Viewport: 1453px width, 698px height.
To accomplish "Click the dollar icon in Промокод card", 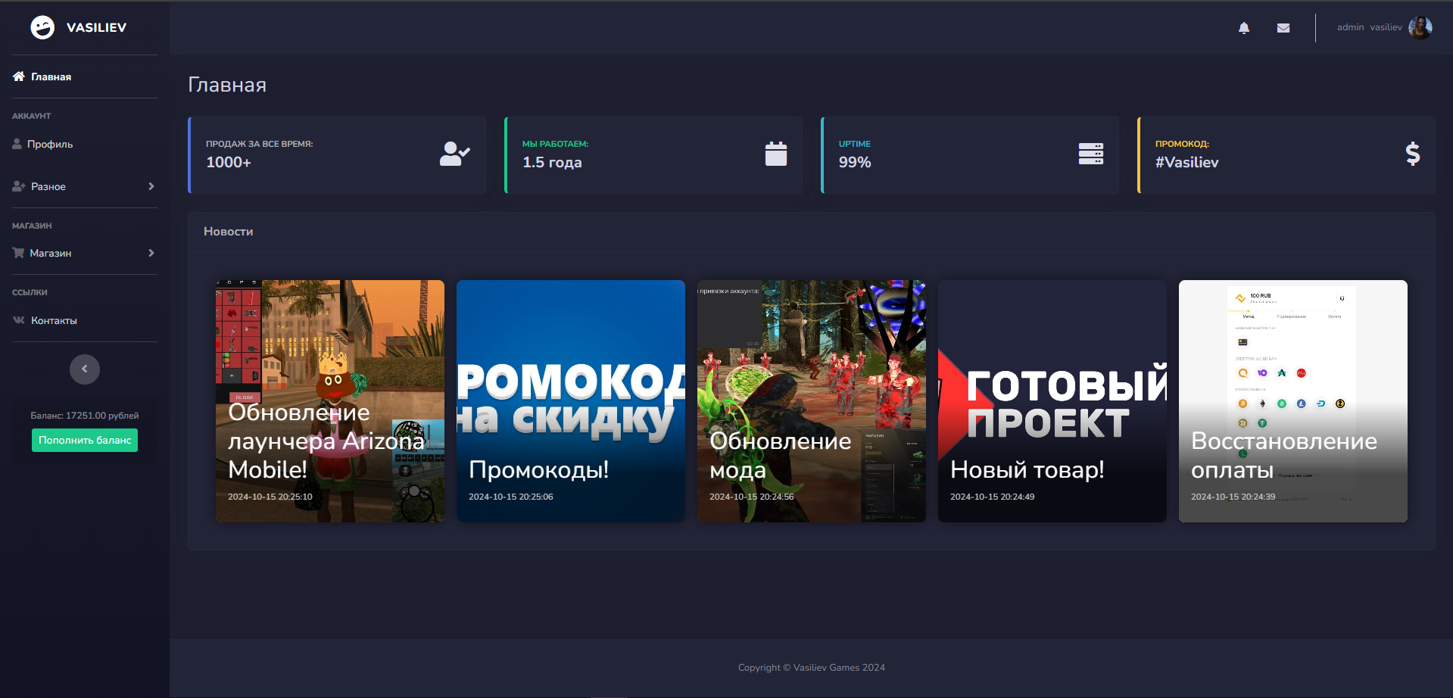I will pos(1413,154).
